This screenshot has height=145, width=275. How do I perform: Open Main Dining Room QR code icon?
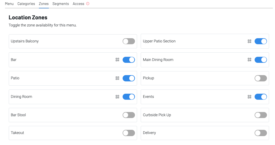249,60
